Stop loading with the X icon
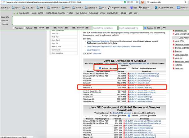The width and height of the screenshot is (189, 138). tap(137, 2)
